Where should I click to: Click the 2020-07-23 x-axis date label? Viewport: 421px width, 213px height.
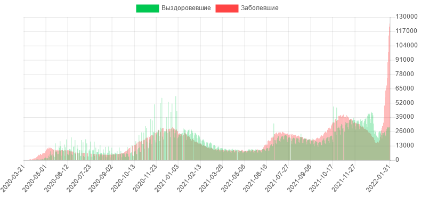click(x=79, y=178)
